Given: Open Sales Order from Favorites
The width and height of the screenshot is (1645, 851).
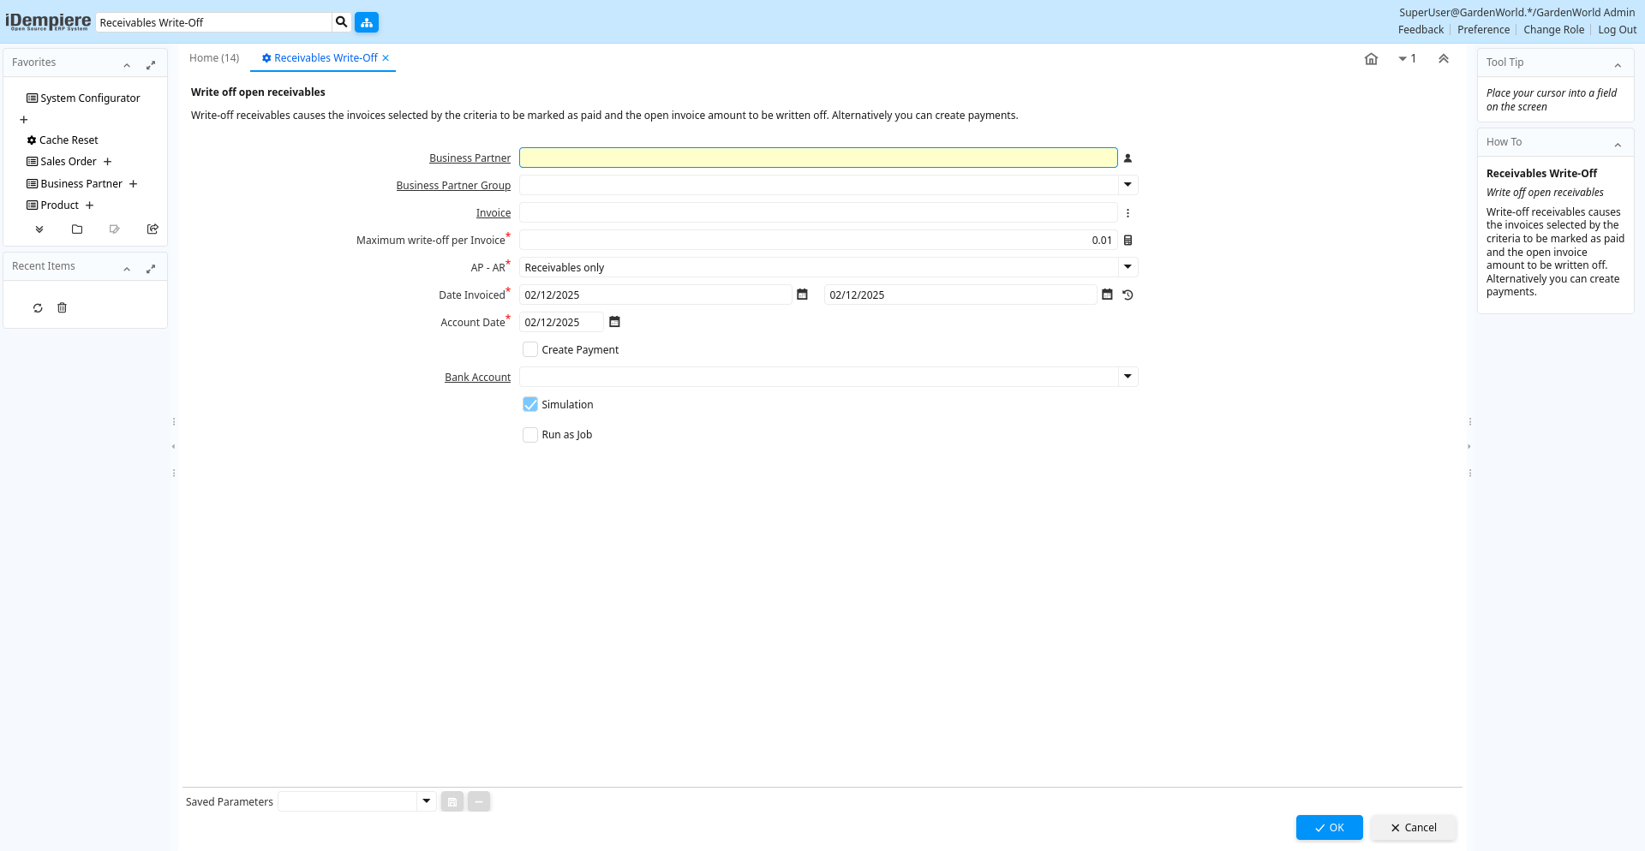Looking at the screenshot, I should point(69,162).
